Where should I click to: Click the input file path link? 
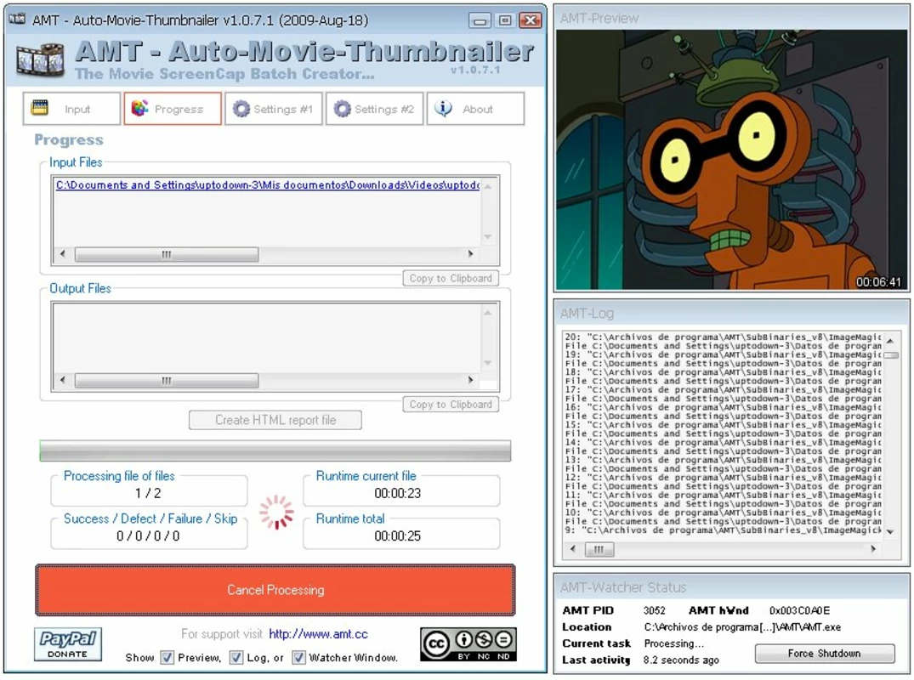pos(268,184)
